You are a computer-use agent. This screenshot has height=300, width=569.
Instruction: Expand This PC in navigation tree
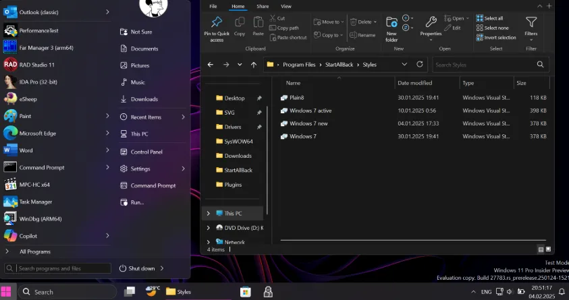(209, 214)
